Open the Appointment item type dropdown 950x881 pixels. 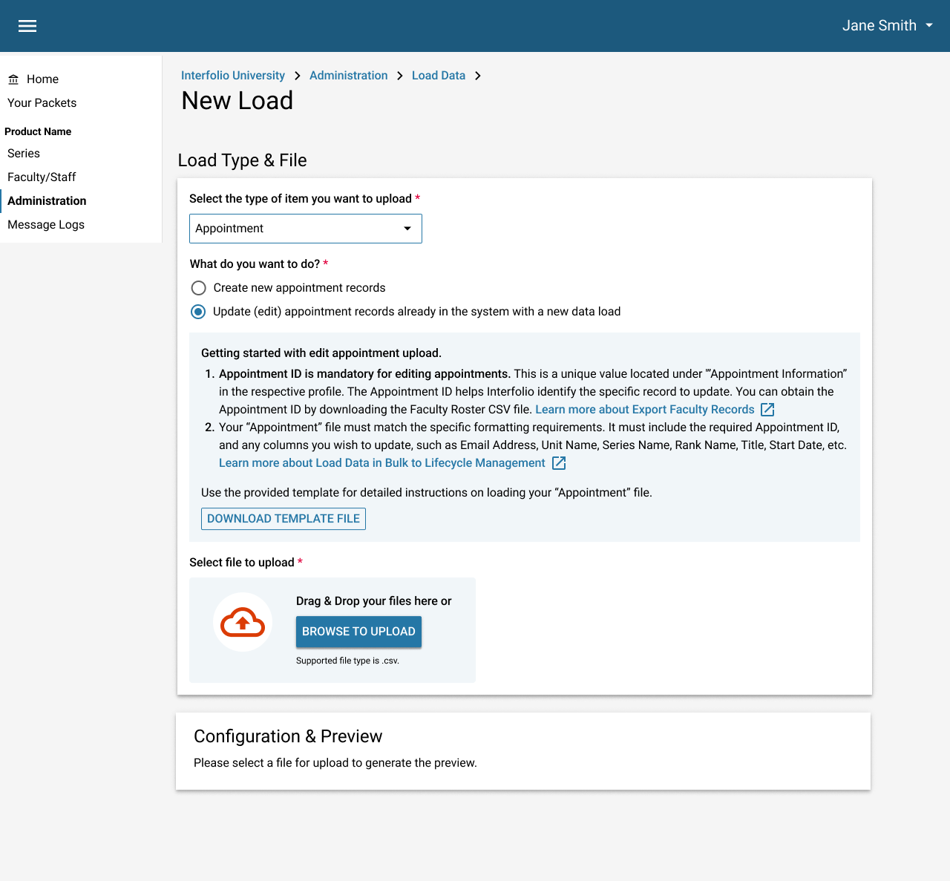305,229
